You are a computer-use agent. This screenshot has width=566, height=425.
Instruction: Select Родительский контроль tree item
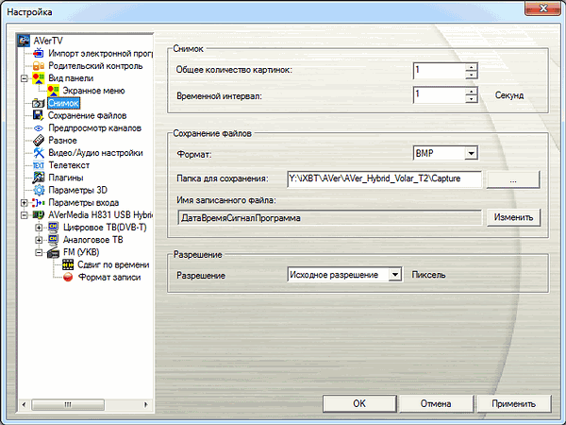(x=95, y=66)
